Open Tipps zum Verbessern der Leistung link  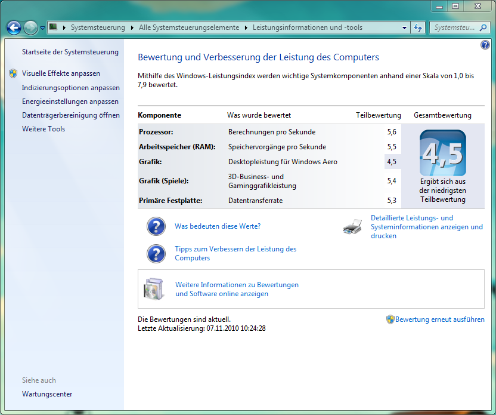[x=235, y=253]
